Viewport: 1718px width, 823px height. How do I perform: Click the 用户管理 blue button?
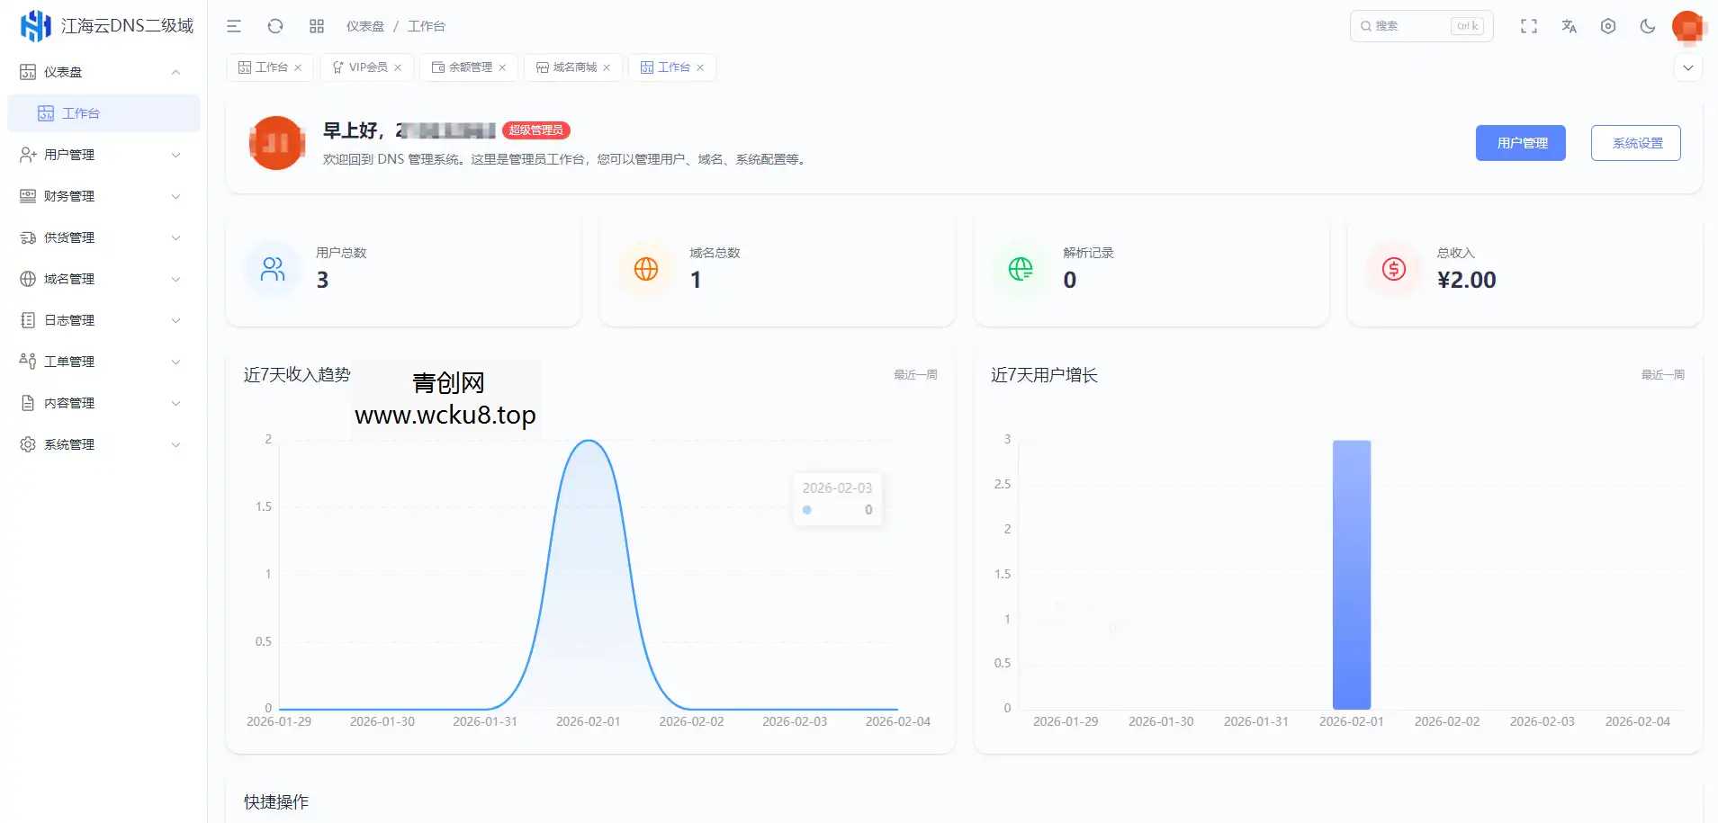[1520, 142]
